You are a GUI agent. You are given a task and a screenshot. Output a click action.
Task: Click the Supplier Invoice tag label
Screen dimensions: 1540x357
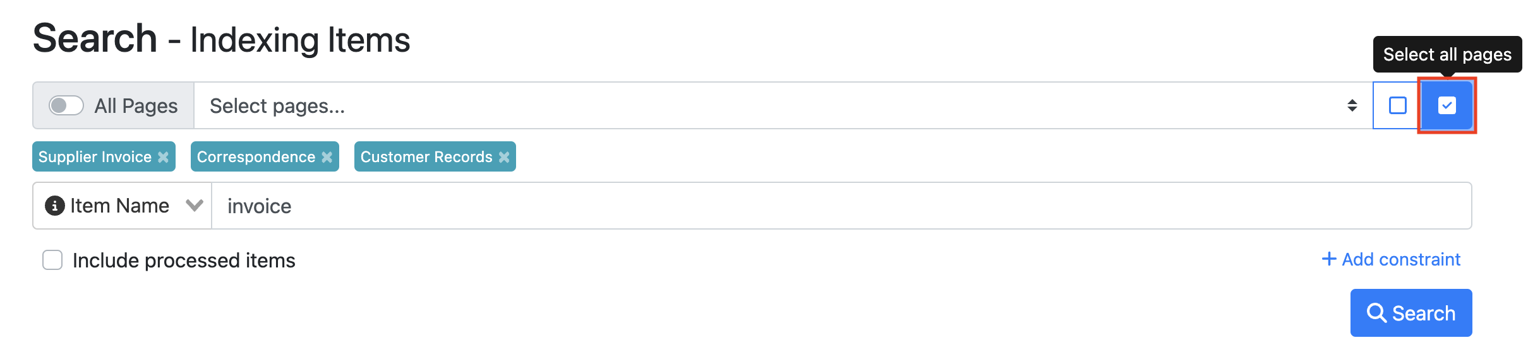[95, 157]
